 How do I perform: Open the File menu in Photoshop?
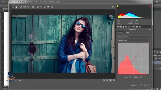[x=4, y=2]
